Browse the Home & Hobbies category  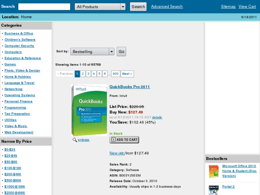pyautogui.click(x=18, y=77)
